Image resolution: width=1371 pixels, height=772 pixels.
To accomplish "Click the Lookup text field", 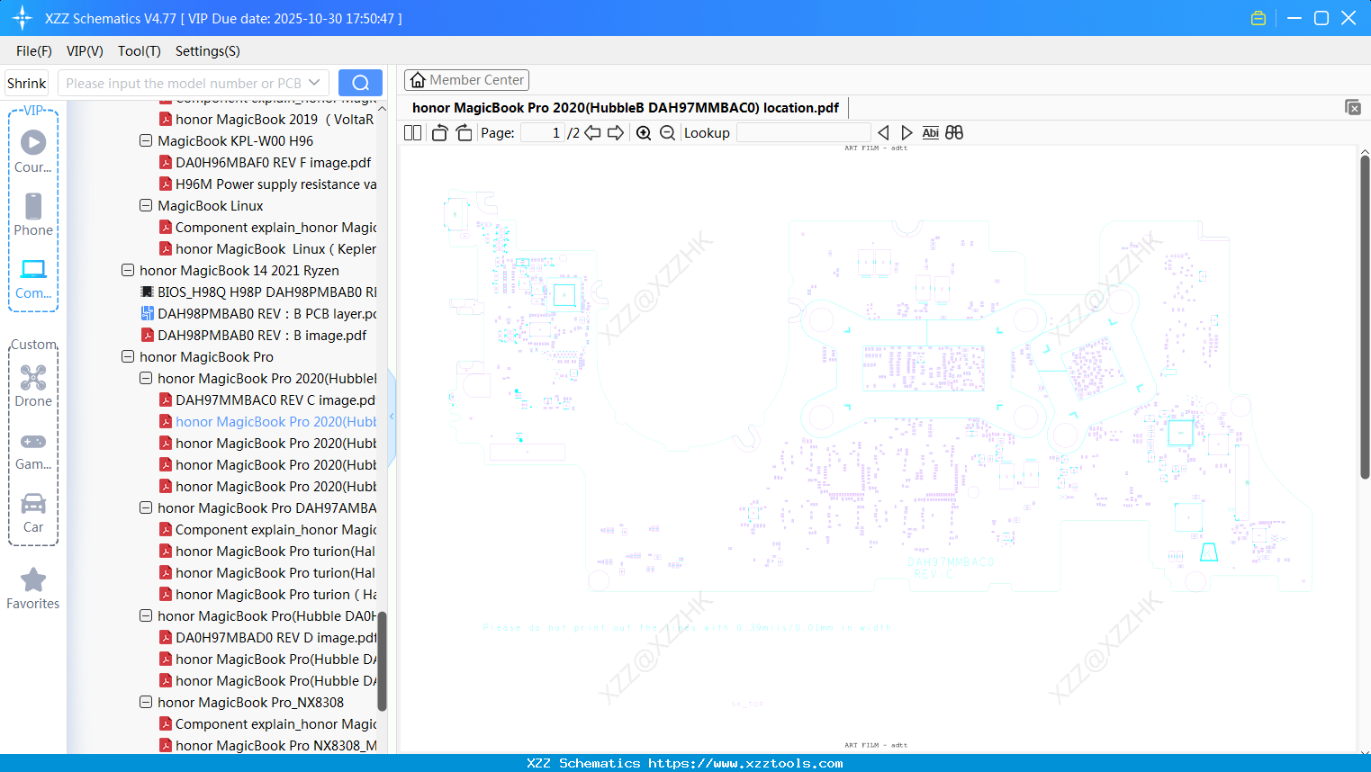I will (x=803, y=132).
